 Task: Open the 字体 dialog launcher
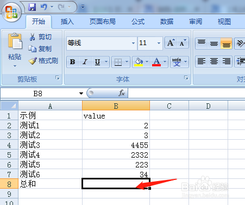tap(186, 78)
